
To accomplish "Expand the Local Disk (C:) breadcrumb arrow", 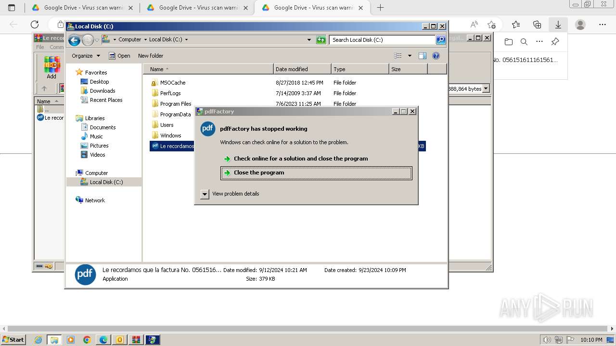I will [x=186, y=40].
